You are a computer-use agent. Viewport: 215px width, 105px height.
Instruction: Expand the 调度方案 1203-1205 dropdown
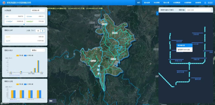click(x=198, y=10)
